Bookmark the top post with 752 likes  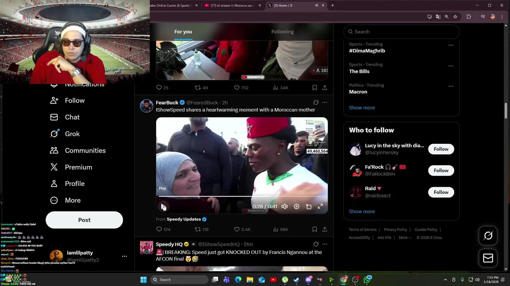[x=314, y=88]
